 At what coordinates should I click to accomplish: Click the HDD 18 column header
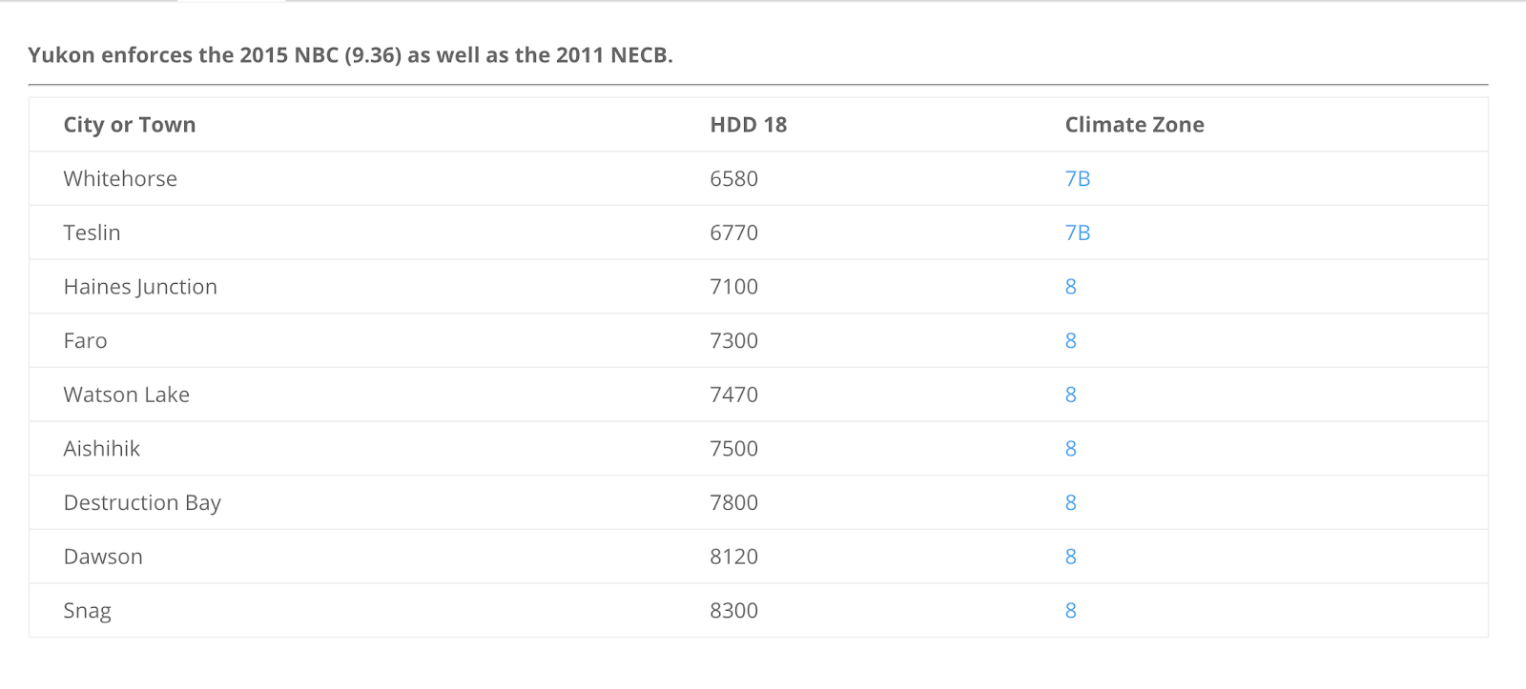(749, 125)
